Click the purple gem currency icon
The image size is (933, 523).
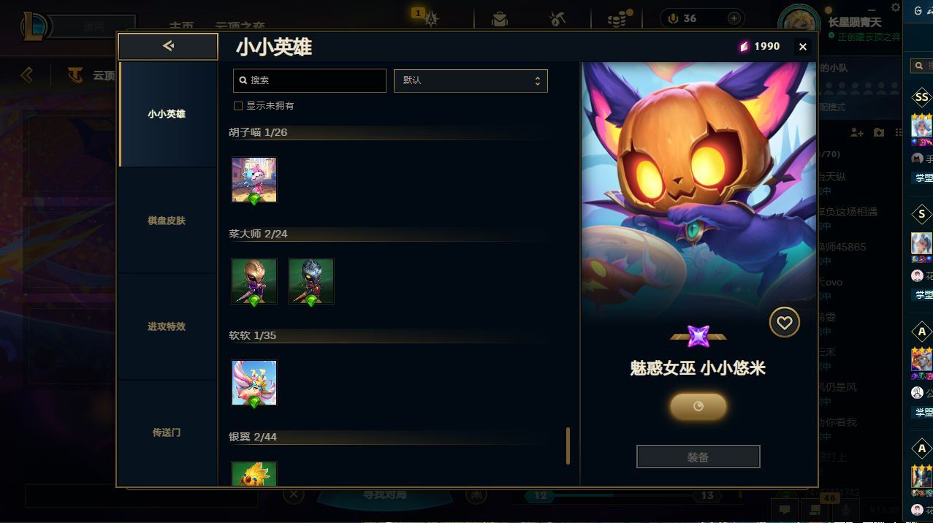tap(744, 46)
